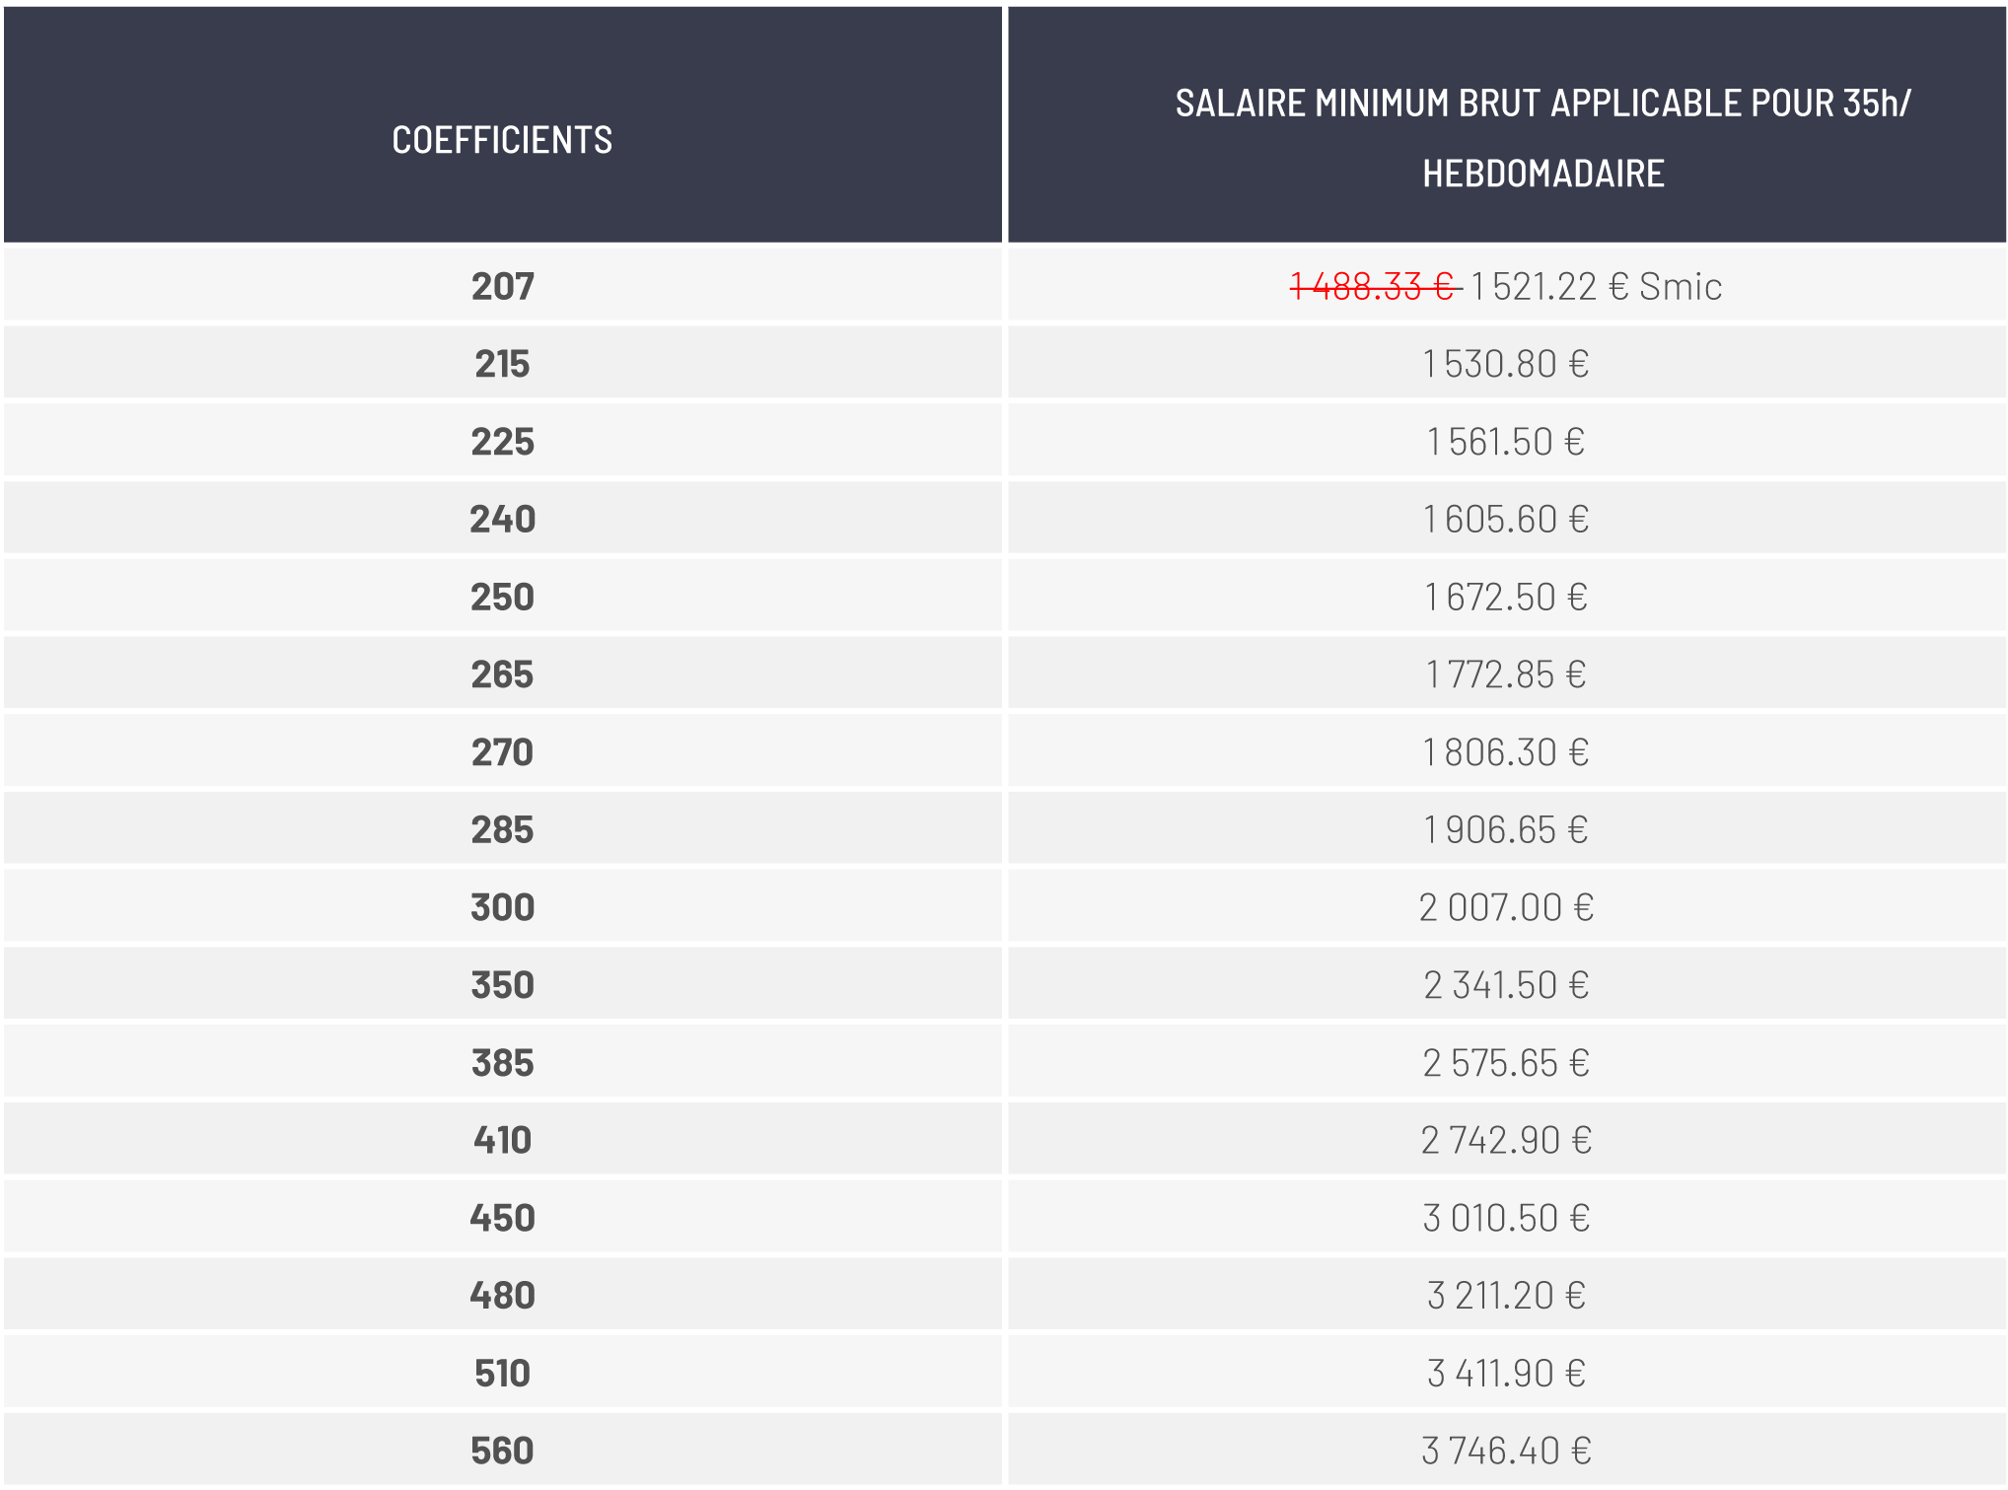Click the 1 906.65 € salary cell

[x=1507, y=828]
